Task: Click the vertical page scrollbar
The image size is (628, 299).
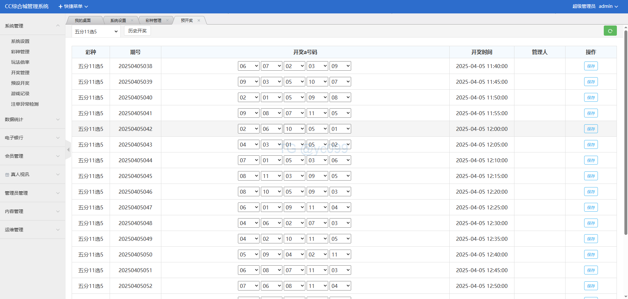Action: (x=626, y=131)
